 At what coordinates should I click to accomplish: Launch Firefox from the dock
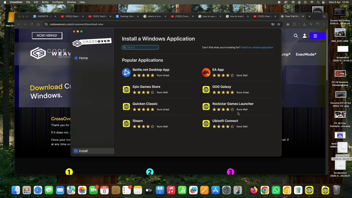(x=254, y=190)
